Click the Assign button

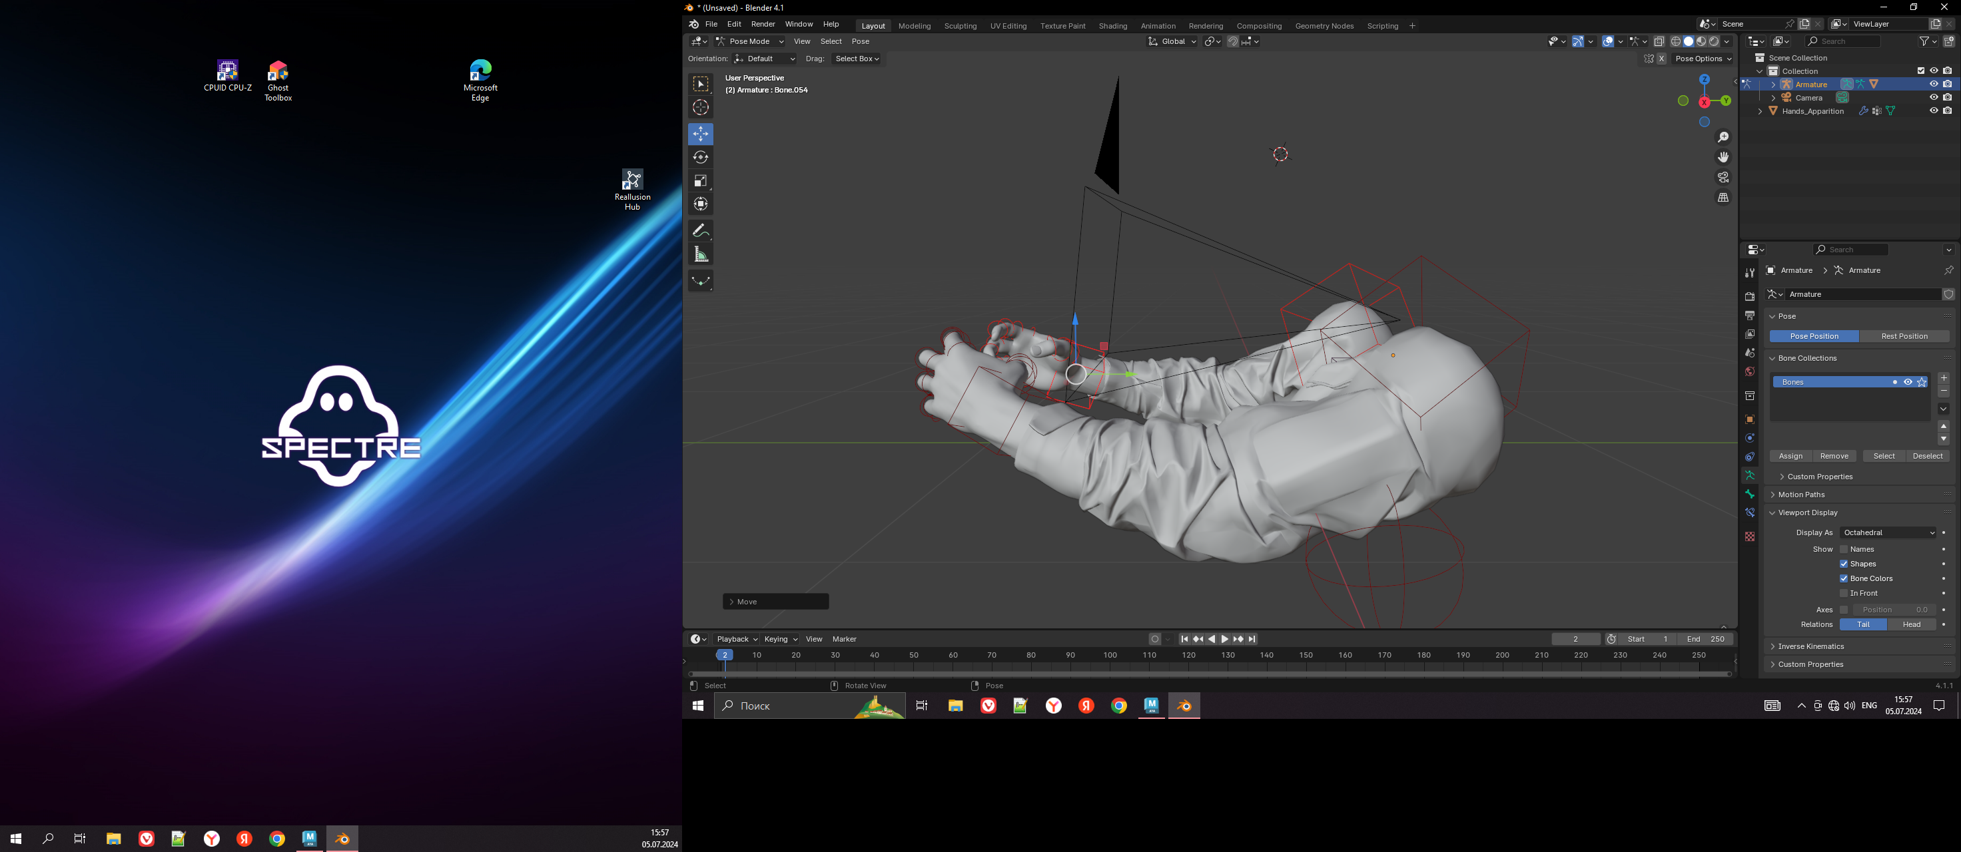[1790, 457]
